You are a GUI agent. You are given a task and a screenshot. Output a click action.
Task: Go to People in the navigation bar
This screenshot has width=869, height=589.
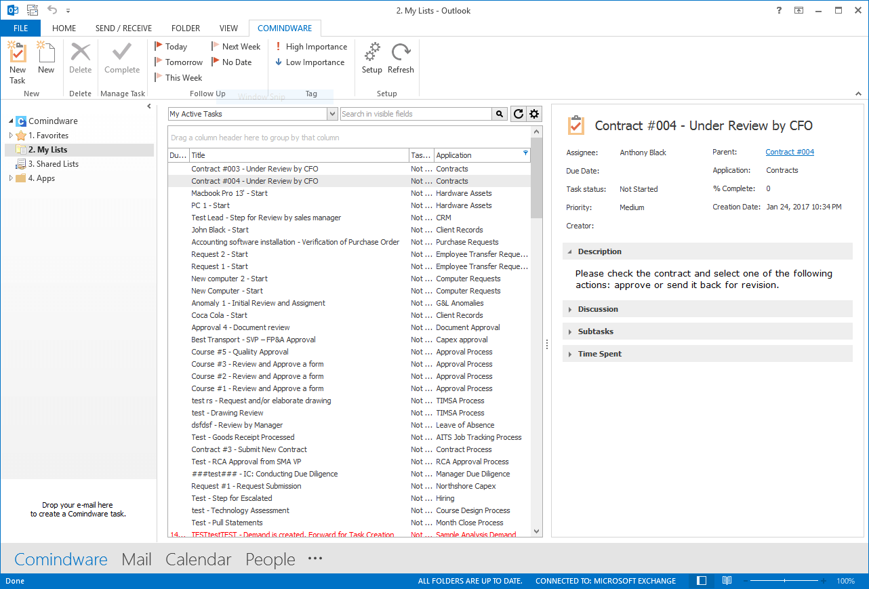[x=270, y=559]
